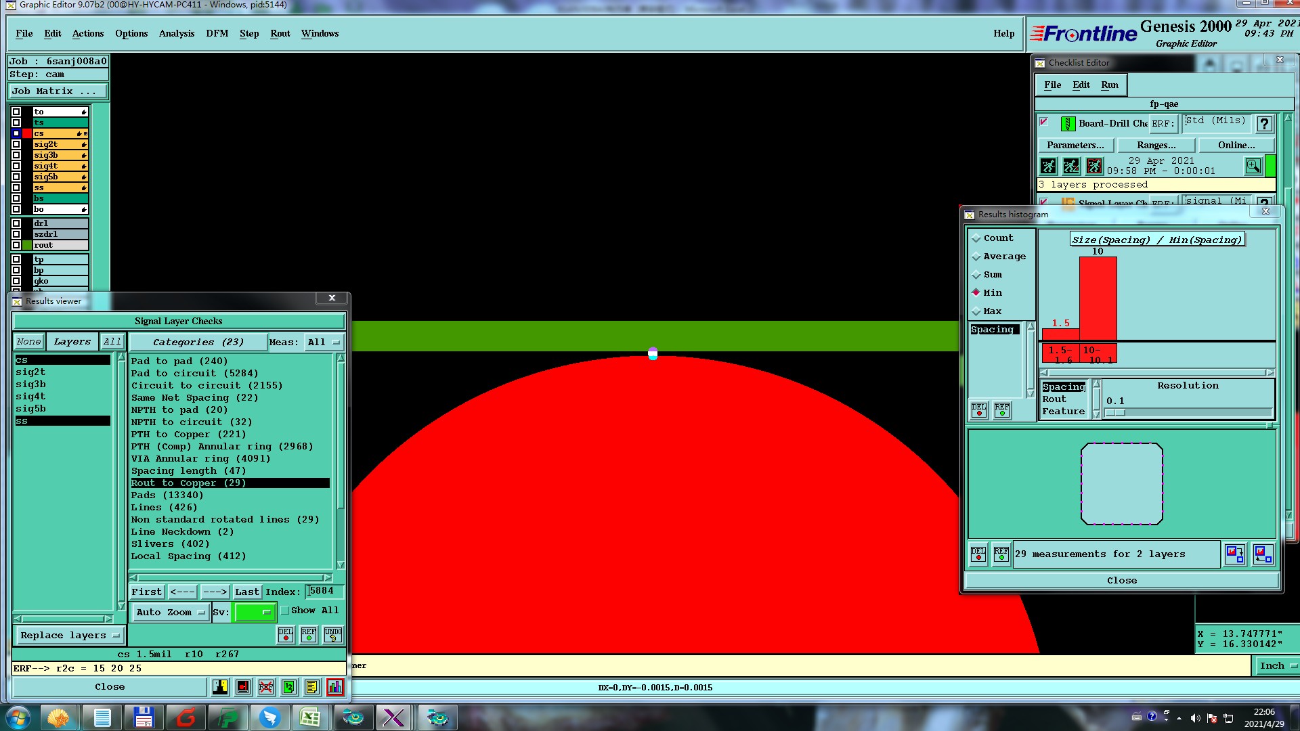1300x731 pixels.
Task: Click the Parameters... button
Action: click(1075, 145)
